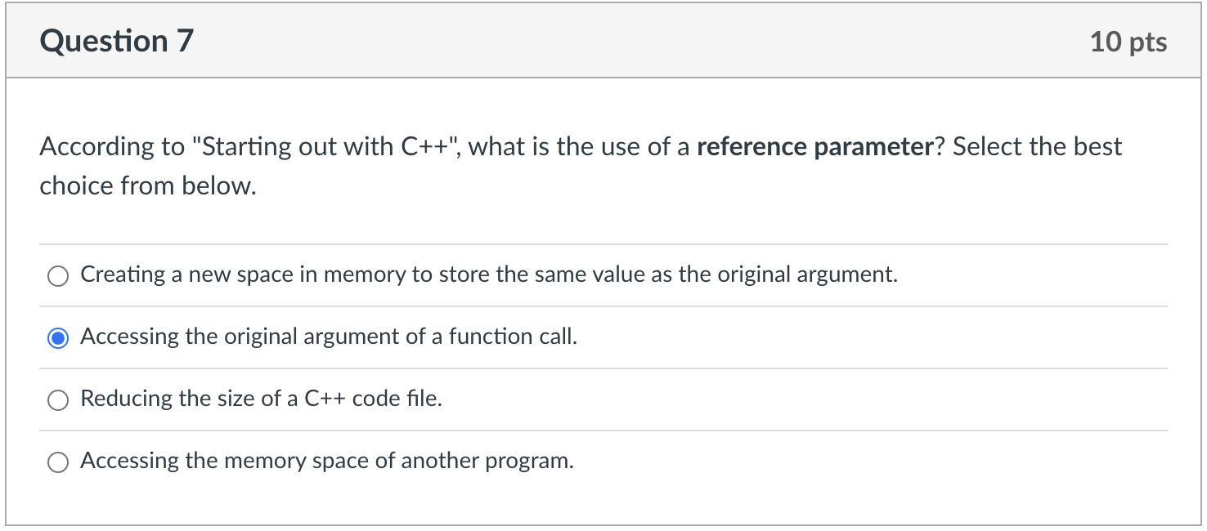Click the "10 pts" points label

click(1128, 42)
